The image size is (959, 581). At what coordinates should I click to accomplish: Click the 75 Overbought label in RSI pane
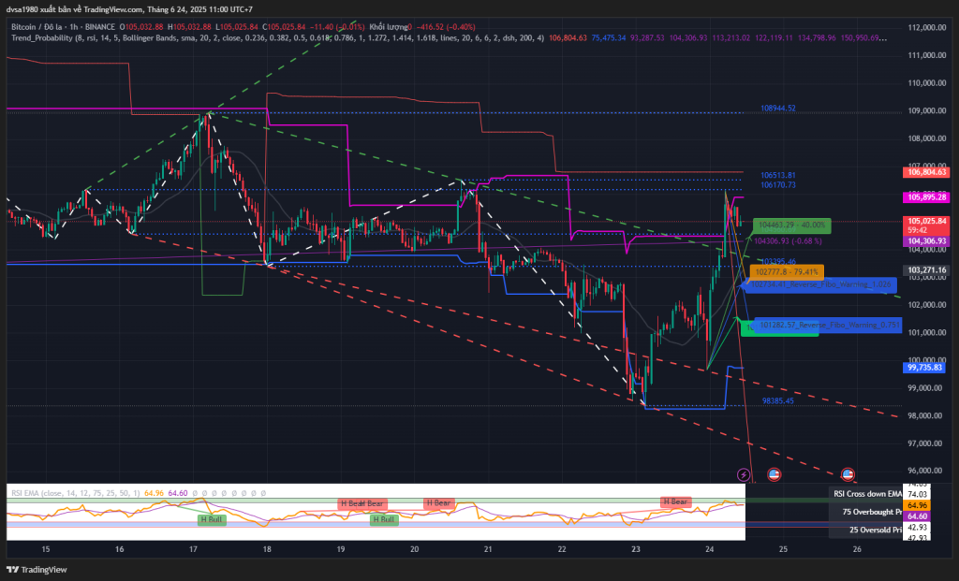[872, 512]
